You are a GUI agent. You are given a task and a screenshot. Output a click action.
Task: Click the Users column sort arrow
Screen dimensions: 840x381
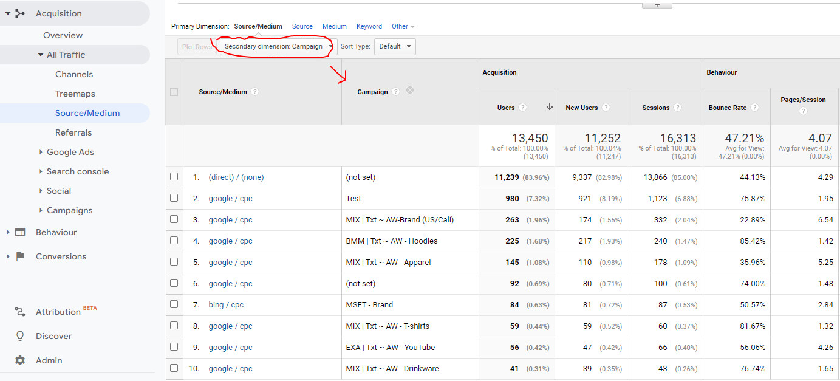(x=550, y=107)
